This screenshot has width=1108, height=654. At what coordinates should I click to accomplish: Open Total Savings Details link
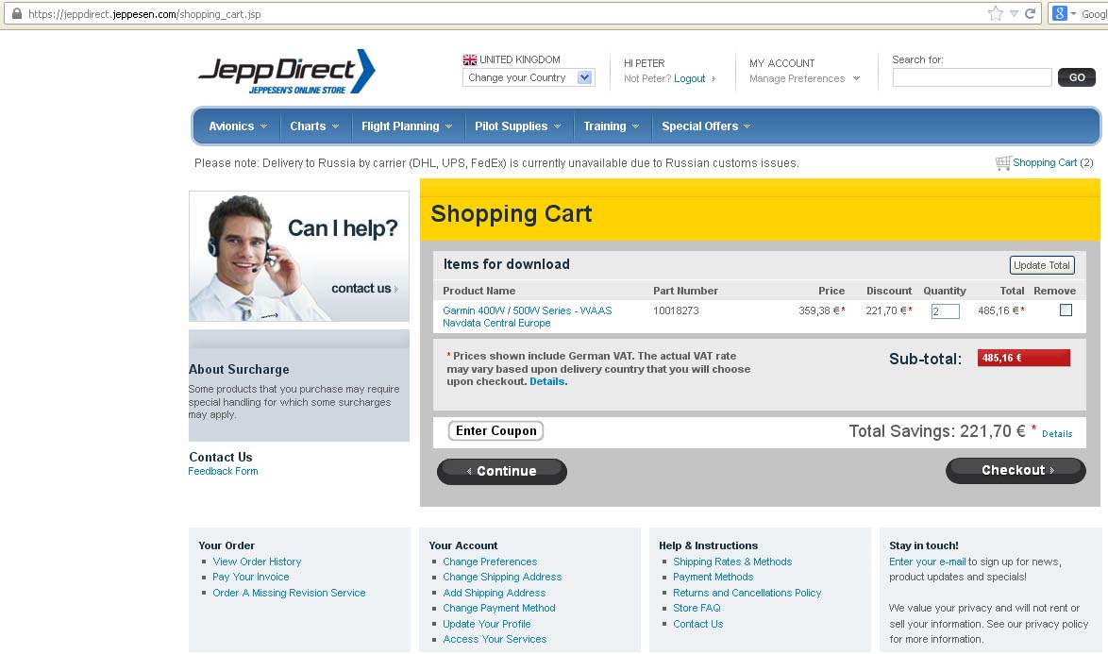(1056, 434)
